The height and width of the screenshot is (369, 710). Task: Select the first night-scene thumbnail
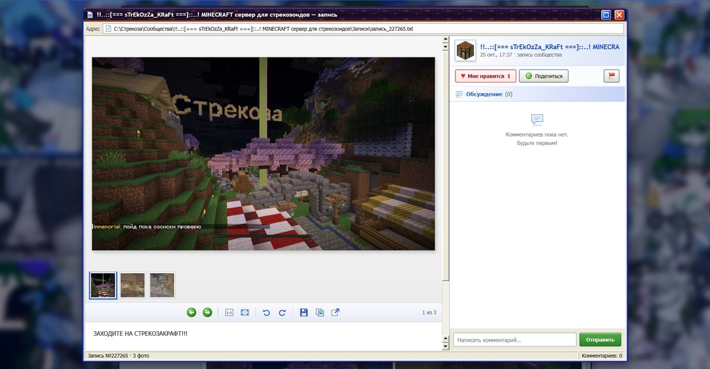103,285
